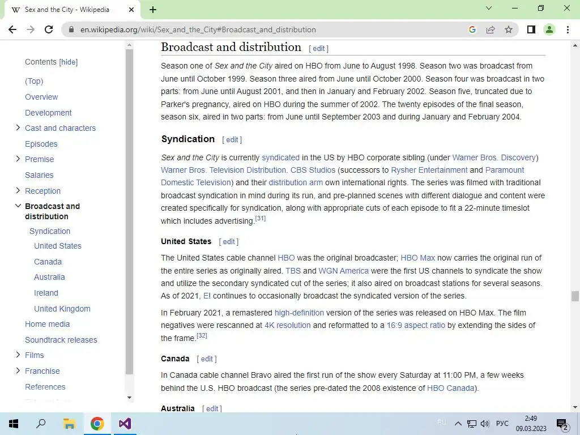Expand the Franchise contents section

18,370
